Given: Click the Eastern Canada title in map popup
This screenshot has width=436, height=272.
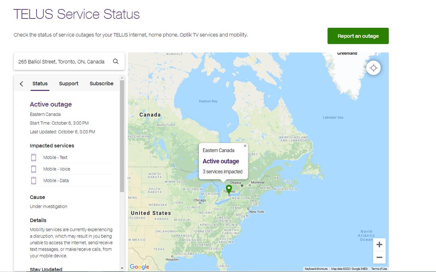Looking at the screenshot, I should click(x=218, y=150).
